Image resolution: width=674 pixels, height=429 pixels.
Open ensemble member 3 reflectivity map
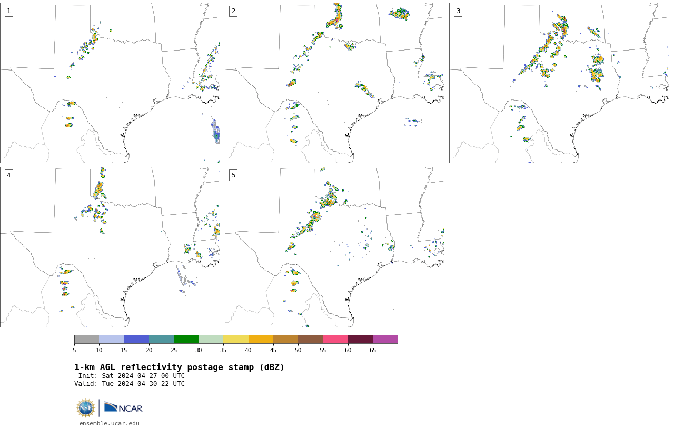pyautogui.click(x=559, y=83)
